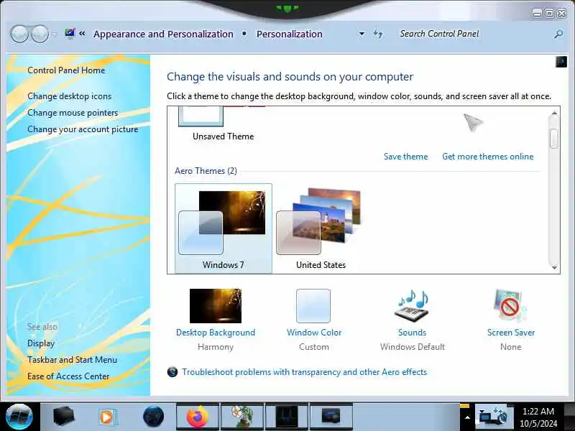Click the Sounds text link
Screen dimensions: 575x431
click(412, 333)
